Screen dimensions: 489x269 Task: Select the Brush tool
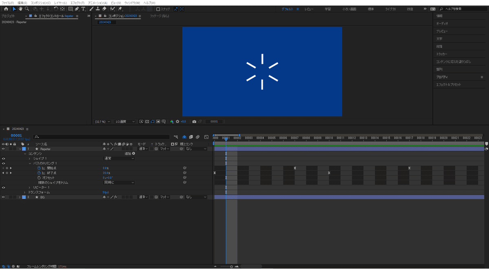point(91,9)
